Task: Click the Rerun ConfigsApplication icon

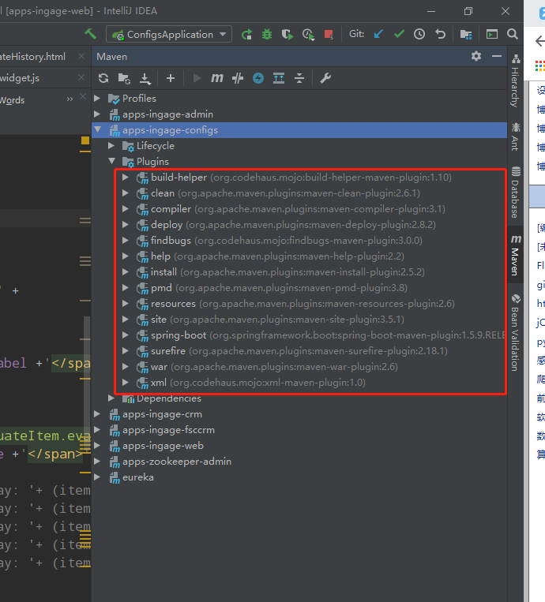Action: pos(246,35)
